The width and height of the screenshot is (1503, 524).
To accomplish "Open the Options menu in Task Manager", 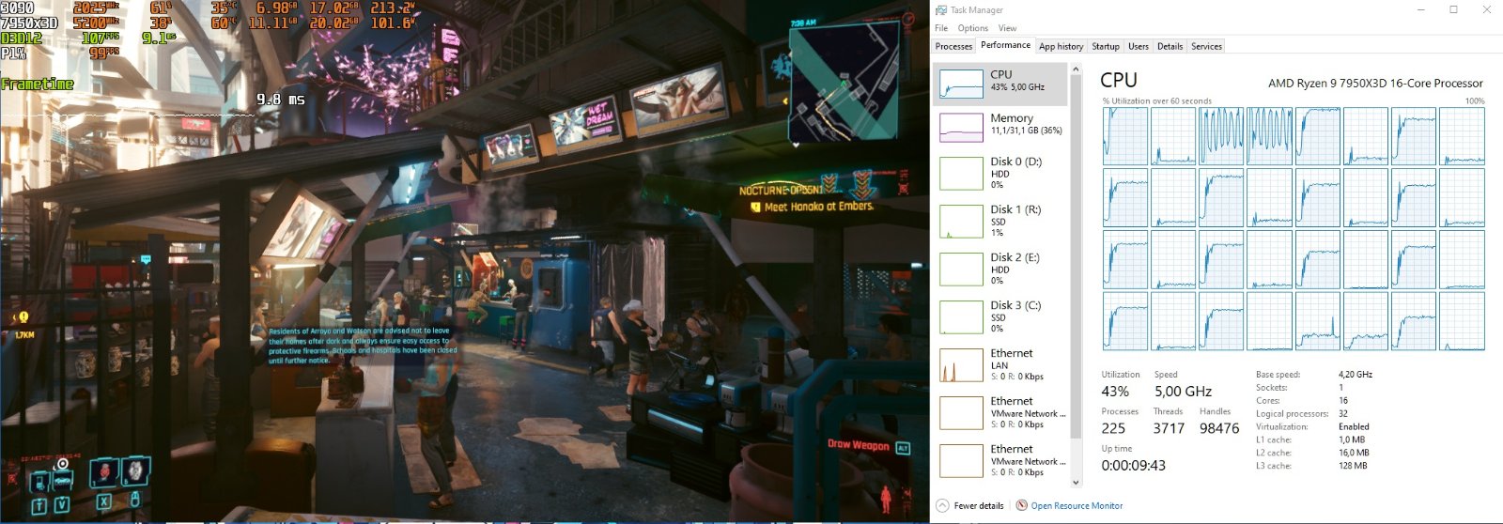I will click(973, 28).
